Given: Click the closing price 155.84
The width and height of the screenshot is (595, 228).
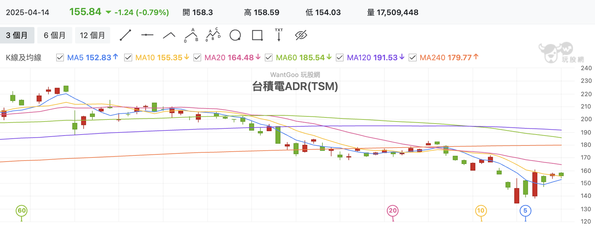Looking at the screenshot, I should pos(85,12).
